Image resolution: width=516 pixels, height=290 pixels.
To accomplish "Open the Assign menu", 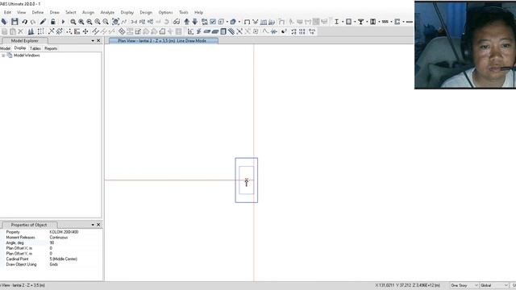I will click(88, 13).
